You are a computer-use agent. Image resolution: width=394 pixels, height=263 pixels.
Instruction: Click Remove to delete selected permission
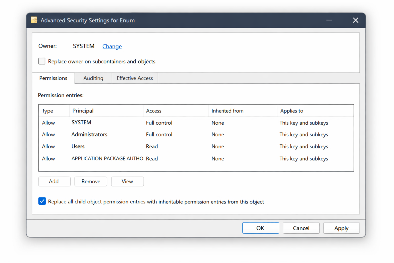tap(91, 181)
